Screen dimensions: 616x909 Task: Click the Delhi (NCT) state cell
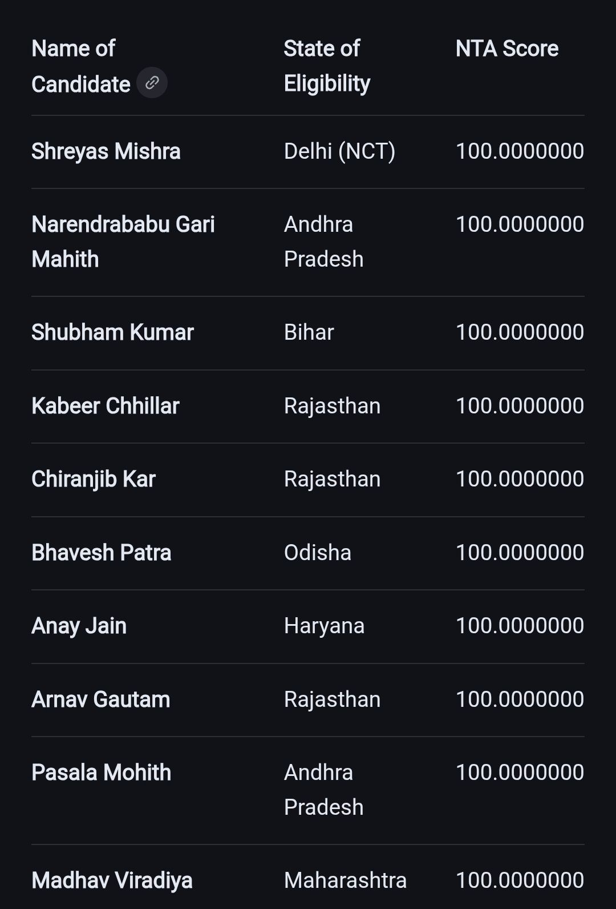pyautogui.click(x=339, y=151)
